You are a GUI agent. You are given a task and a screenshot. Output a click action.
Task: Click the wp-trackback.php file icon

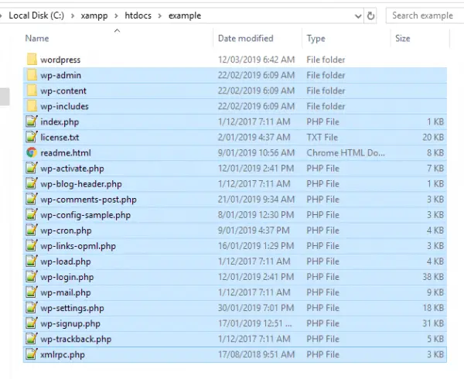32,339
